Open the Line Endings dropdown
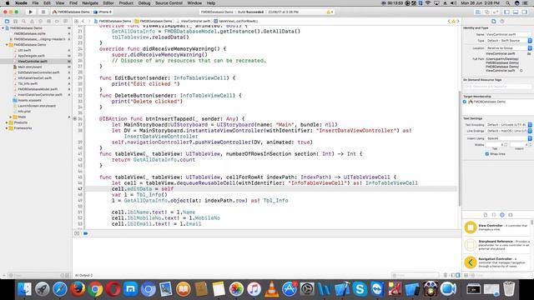 tap(509, 131)
